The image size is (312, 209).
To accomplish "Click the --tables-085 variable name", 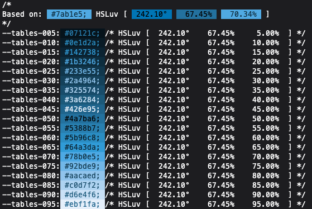I will (x=31, y=186).
